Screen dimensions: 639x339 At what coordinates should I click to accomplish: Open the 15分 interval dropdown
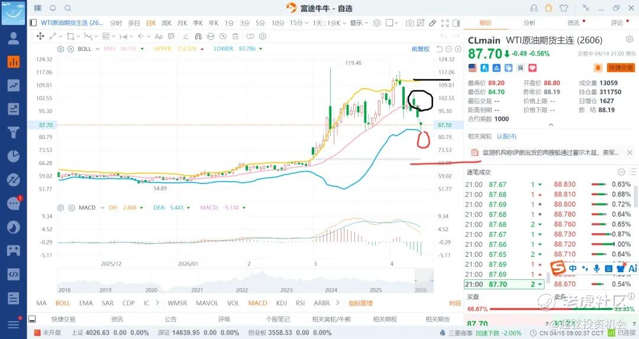pyautogui.click(x=299, y=23)
